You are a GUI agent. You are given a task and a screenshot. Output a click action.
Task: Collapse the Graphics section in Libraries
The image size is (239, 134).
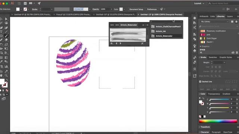pyautogui.click(x=201, y=47)
